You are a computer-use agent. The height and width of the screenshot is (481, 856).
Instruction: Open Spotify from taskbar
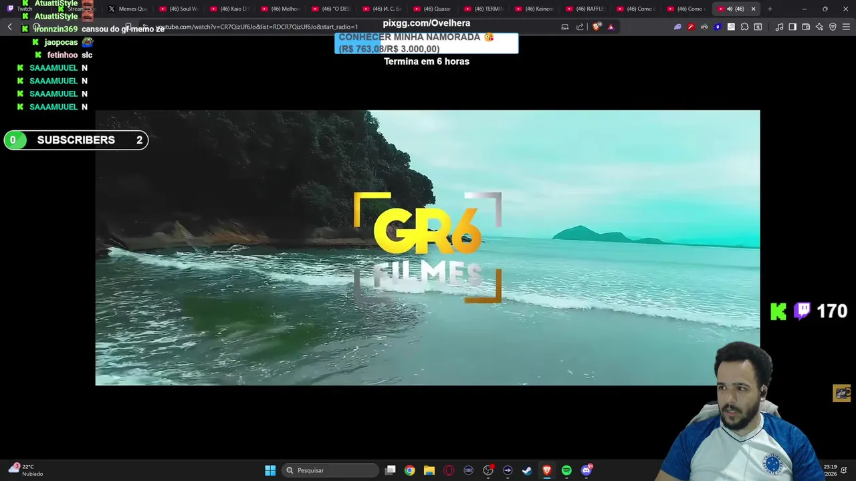point(566,470)
